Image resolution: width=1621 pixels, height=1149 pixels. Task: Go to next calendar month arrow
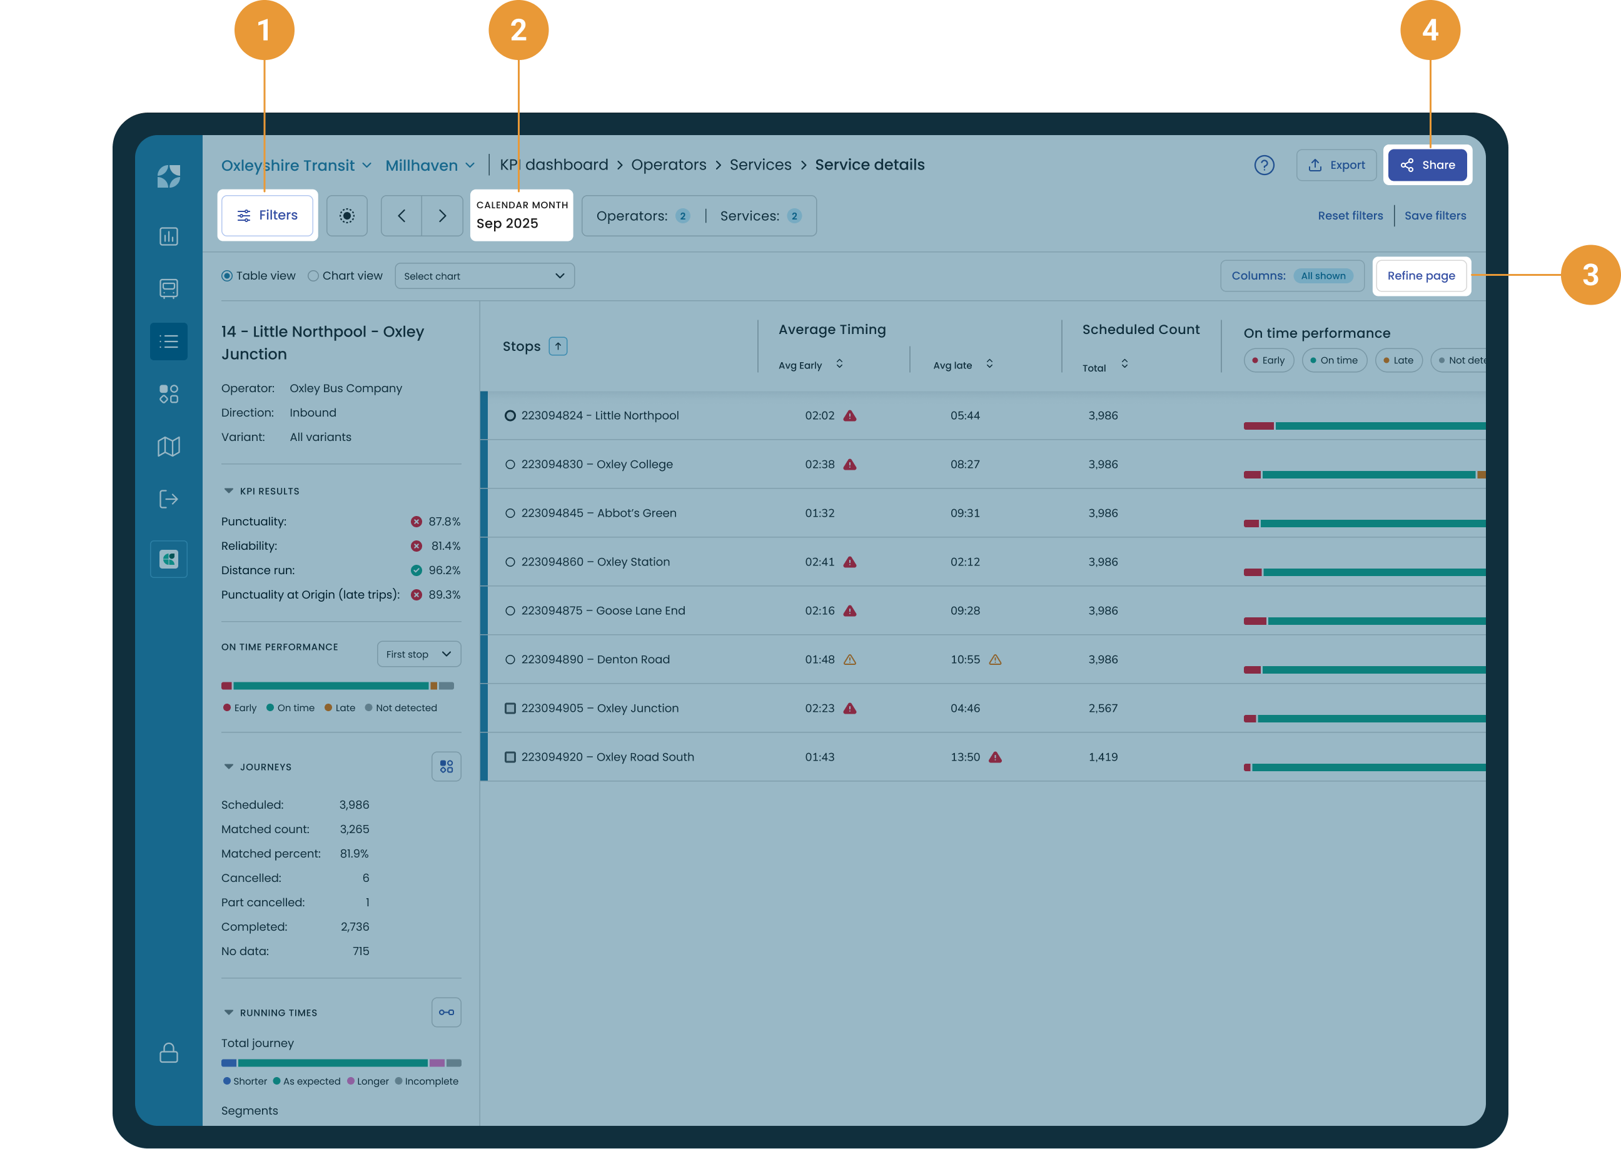442,216
